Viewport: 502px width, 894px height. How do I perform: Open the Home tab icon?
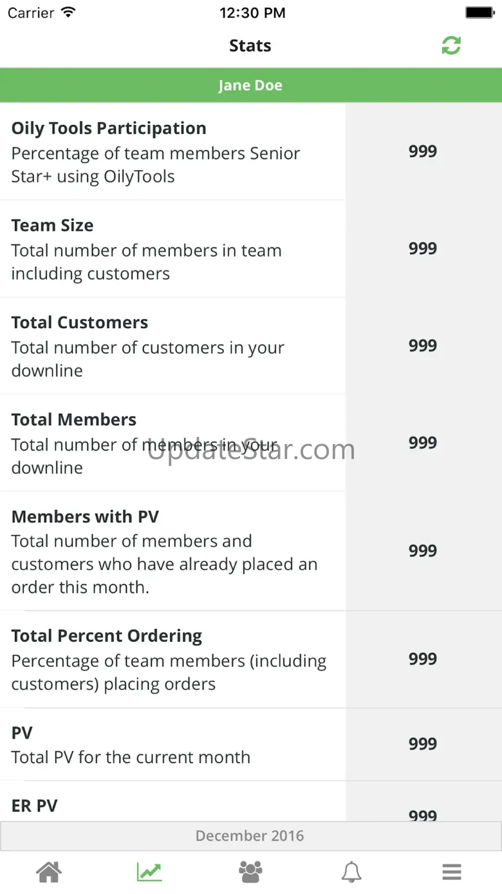point(49,872)
